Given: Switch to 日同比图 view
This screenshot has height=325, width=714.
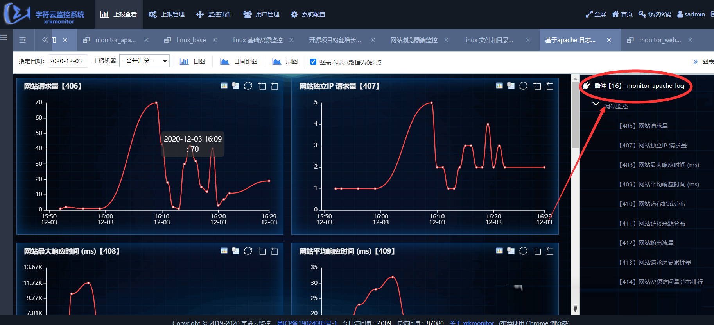Looking at the screenshot, I should [239, 62].
